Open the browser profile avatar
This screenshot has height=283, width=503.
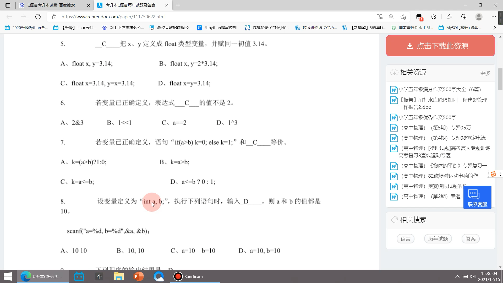479,17
